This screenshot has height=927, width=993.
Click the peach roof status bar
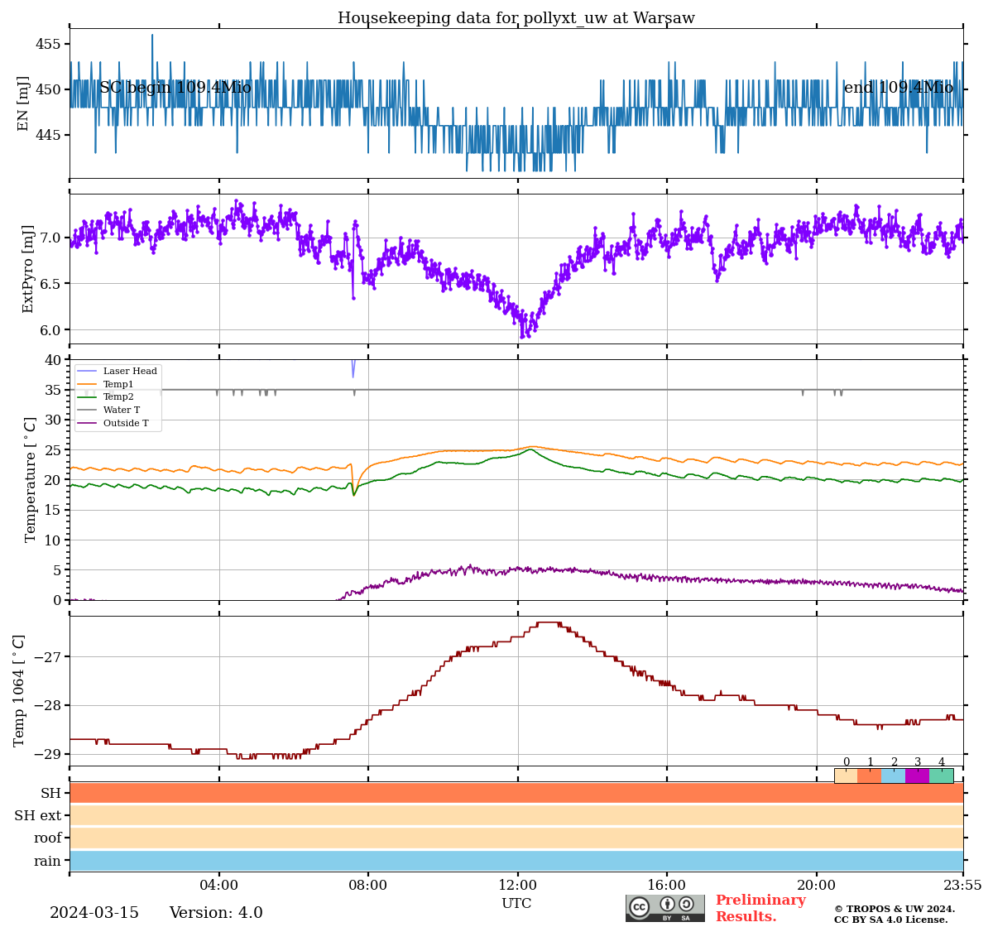(x=516, y=838)
